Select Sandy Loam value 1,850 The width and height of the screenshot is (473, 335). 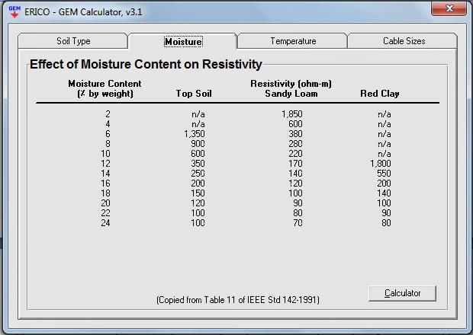[292, 114]
